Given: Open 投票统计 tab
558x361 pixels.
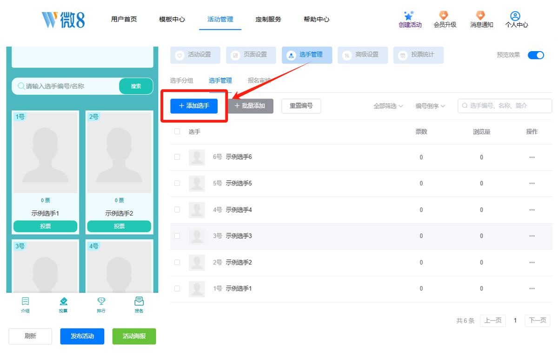Looking at the screenshot, I should [x=418, y=55].
